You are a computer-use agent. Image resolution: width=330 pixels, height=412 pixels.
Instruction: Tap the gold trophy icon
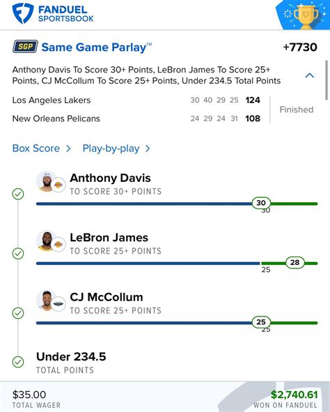tap(306, 16)
